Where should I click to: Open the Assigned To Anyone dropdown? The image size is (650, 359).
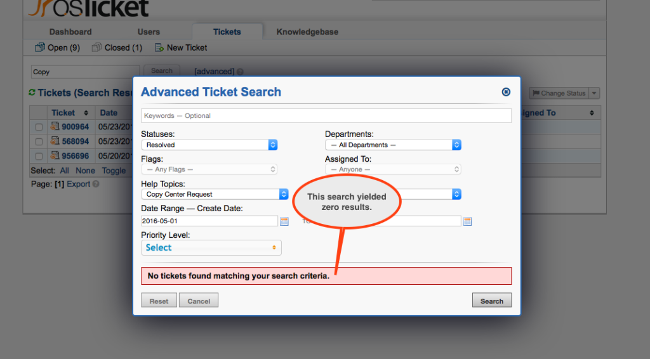393,169
